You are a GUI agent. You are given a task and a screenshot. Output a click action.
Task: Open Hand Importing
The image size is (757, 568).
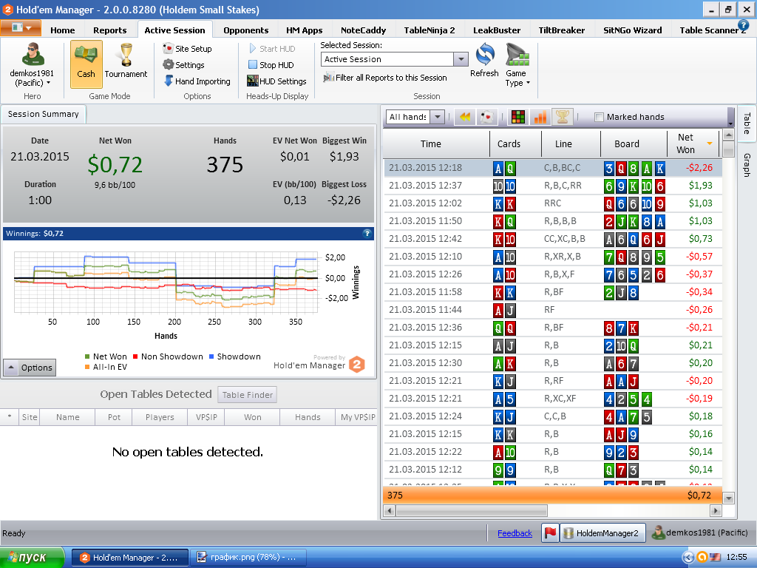[197, 81]
